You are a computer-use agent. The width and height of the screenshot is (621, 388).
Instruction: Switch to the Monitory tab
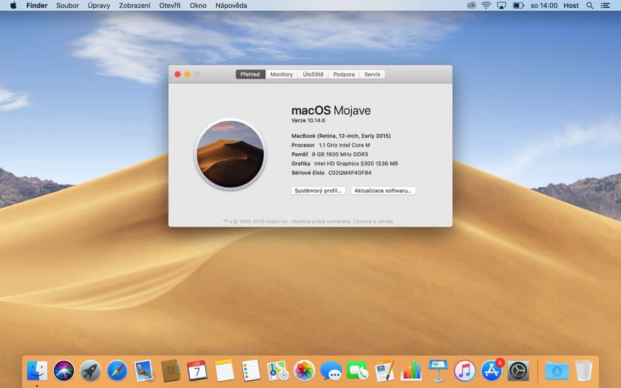tap(281, 74)
